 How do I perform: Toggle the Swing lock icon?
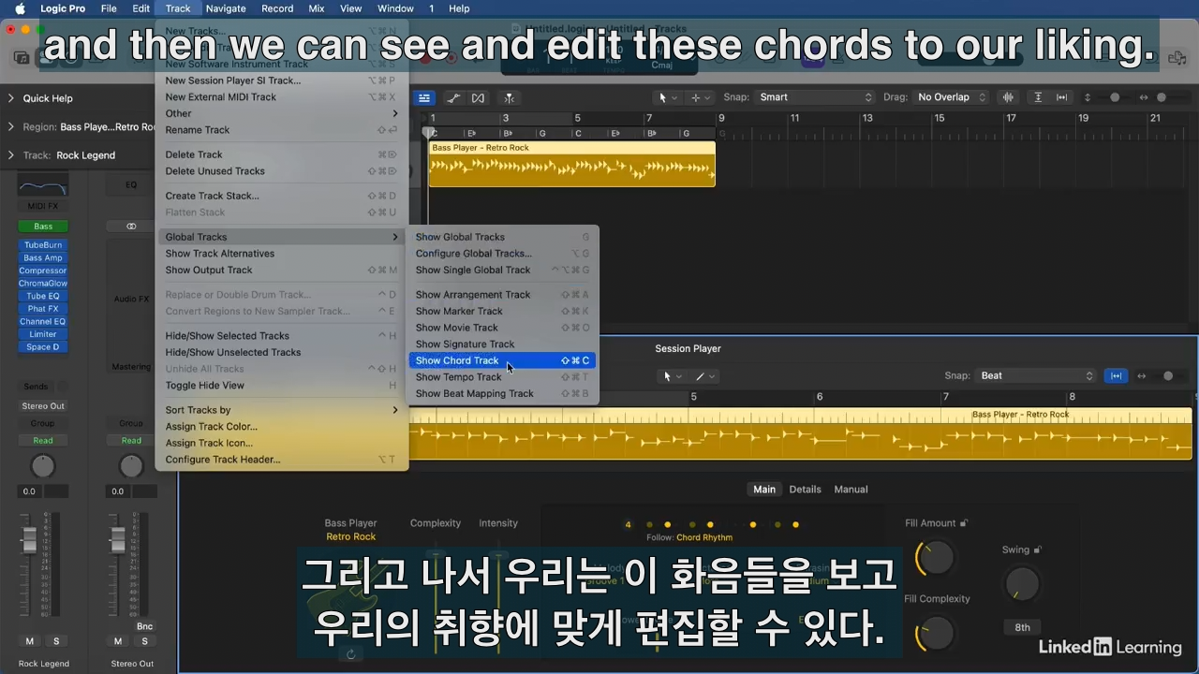point(1037,549)
